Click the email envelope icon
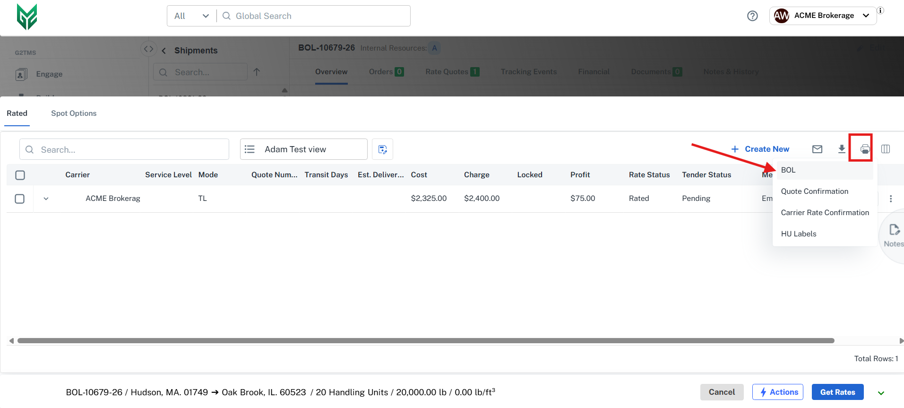904x408 pixels. click(x=817, y=149)
